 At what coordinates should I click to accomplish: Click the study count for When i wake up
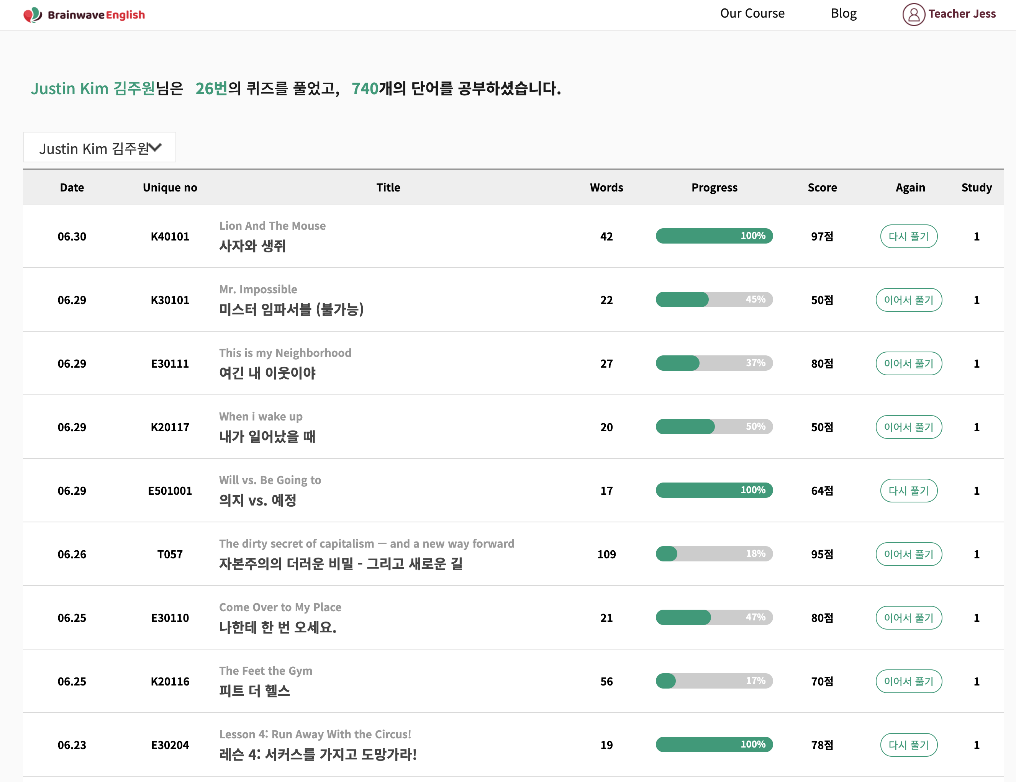[976, 427]
